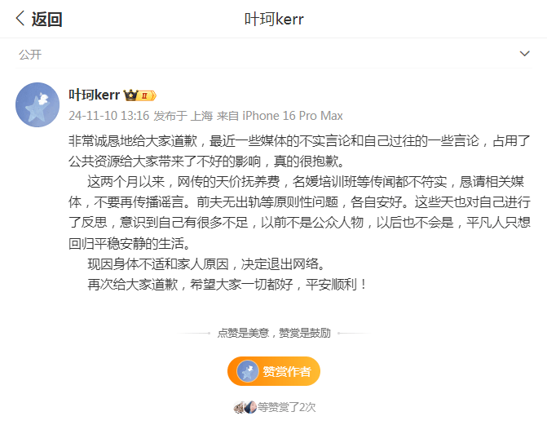547x425 pixels.
Task: Click the 叶珂kerr page title in header
Action: pyautogui.click(x=274, y=19)
